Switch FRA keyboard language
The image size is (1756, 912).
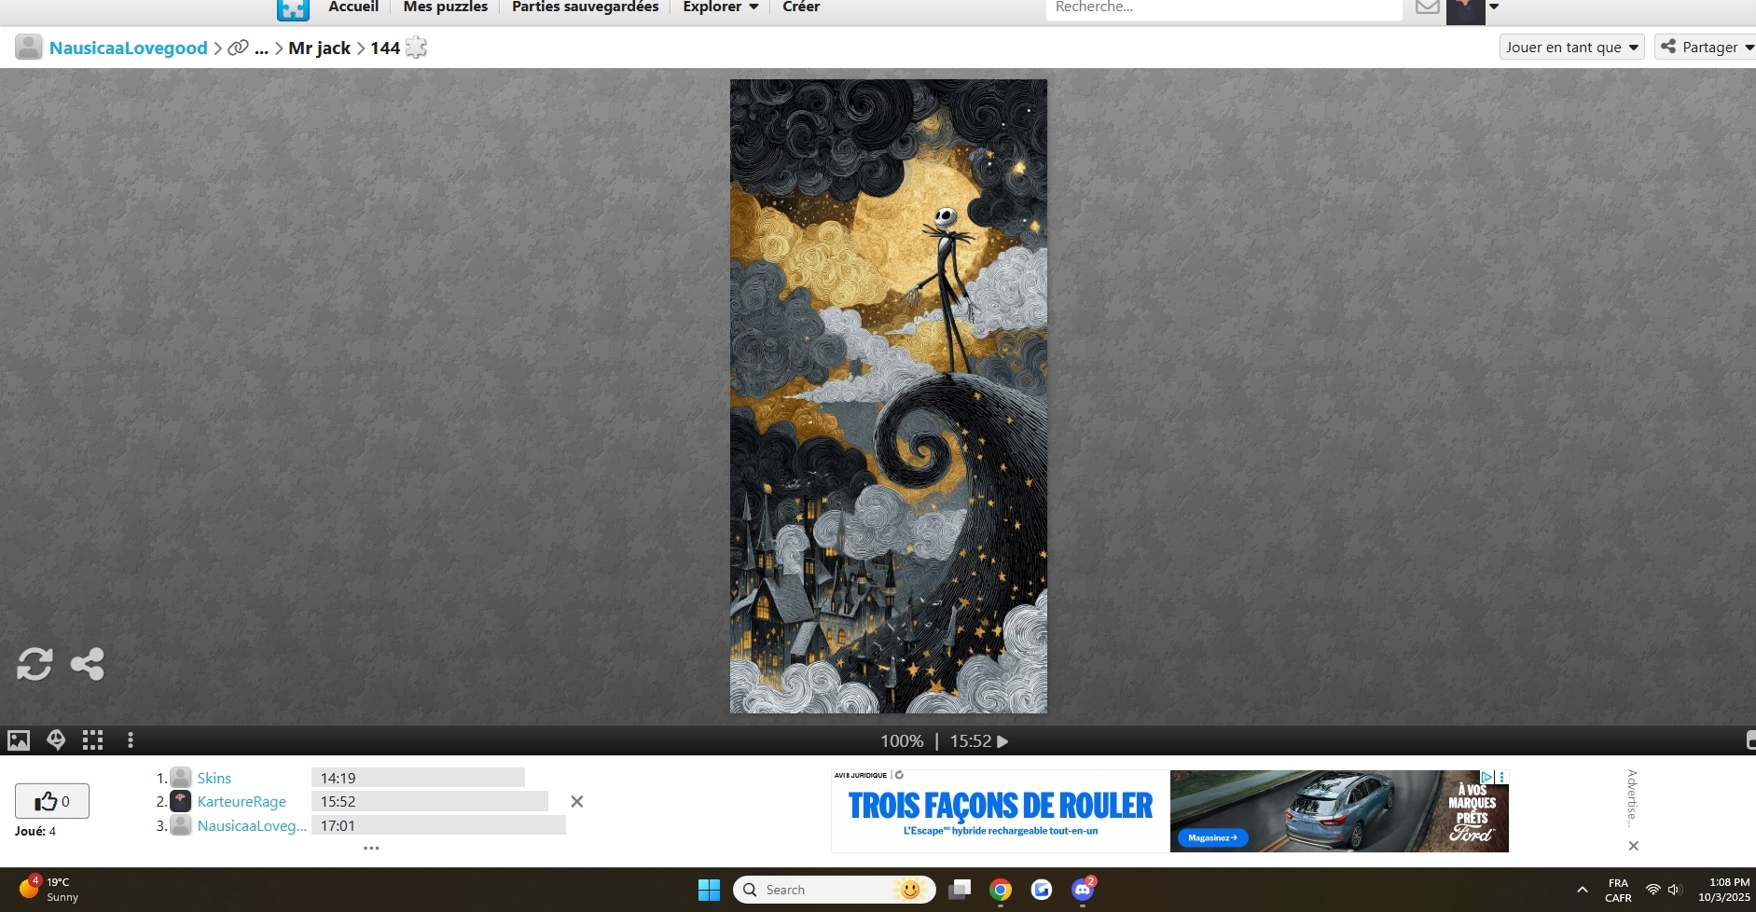click(1618, 890)
